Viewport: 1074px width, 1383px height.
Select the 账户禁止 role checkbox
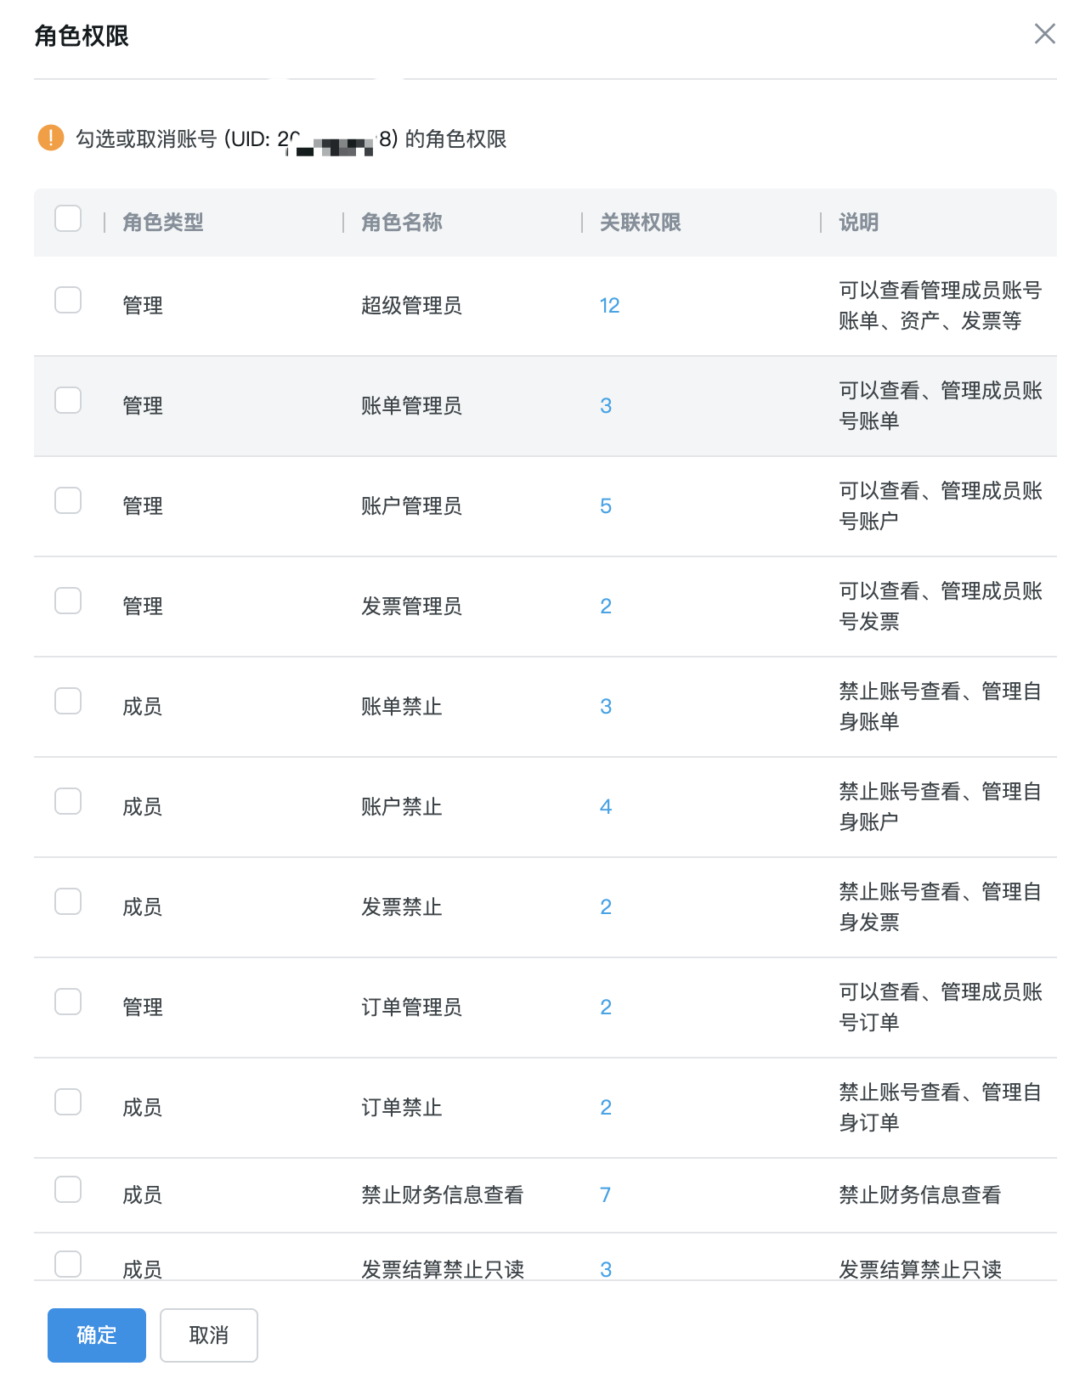point(68,801)
